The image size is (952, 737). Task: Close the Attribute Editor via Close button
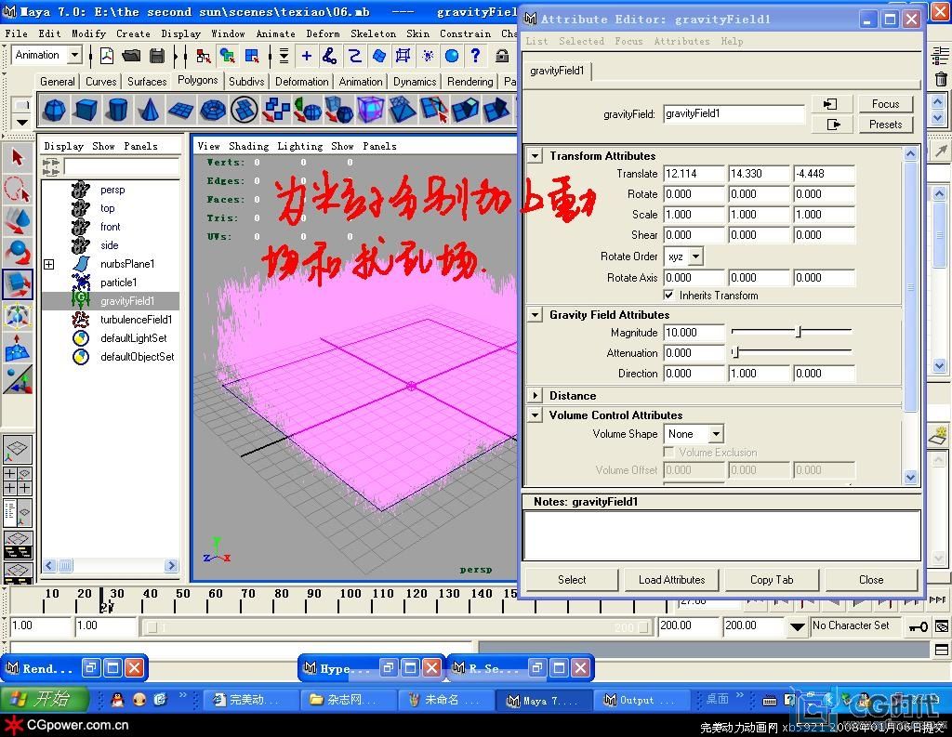coord(871,580)
